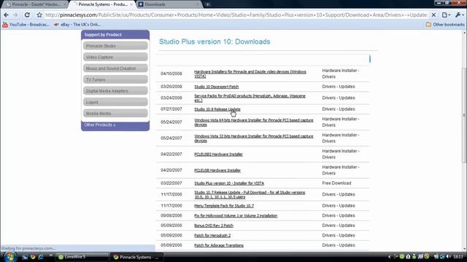Open the Patch for Heroglyph 2 link
Image resolution: width=467 pixels, height=262 pixels.
tap(212, 236)
